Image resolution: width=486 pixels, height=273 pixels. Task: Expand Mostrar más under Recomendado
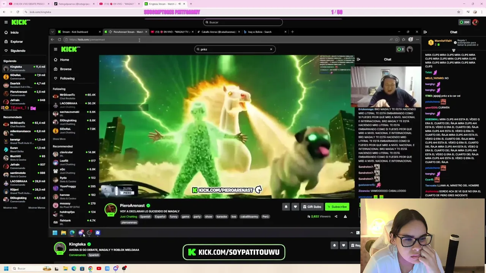pos(10,208)
